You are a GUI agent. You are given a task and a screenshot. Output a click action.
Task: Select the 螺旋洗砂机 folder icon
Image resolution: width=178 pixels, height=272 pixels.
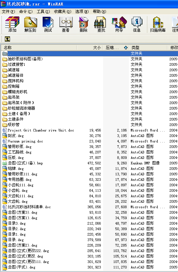click(x=5, y=92)
